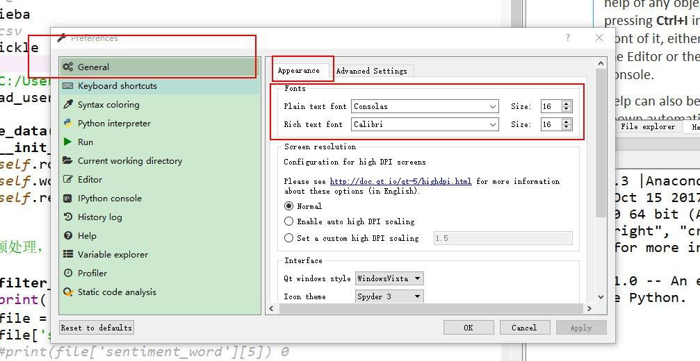Click Reset to defaults button
700x361 pixels.
[x=97, y=328]
